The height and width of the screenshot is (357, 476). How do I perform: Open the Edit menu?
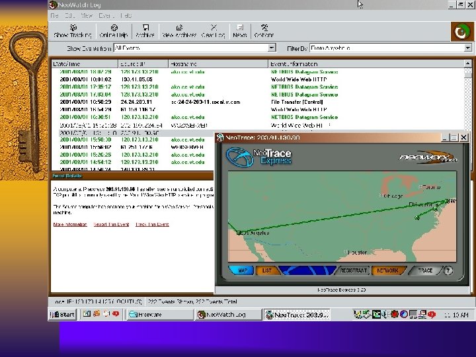(x=70, y=15)
